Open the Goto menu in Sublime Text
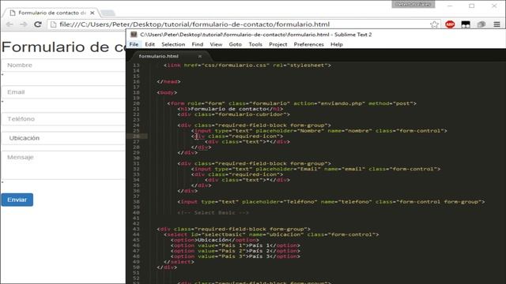The image size is (506, 284). pos(236,44)
